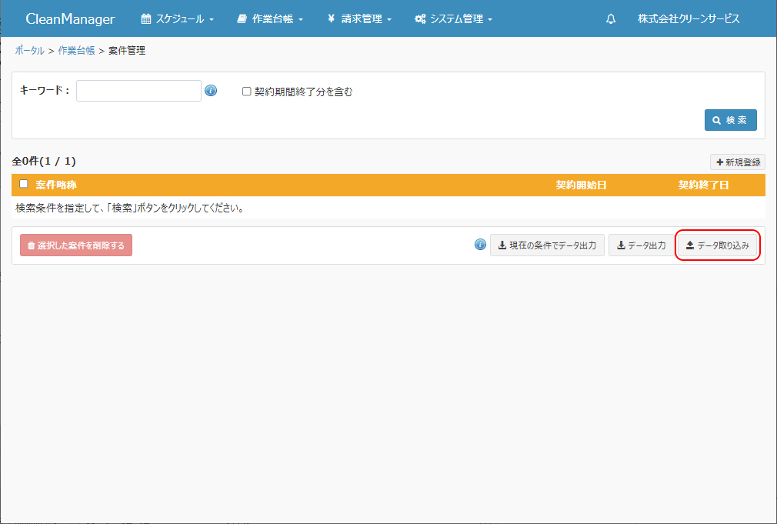Click 選択した案件を削除する button
This screenshot has width=777, height=524.
76,245
